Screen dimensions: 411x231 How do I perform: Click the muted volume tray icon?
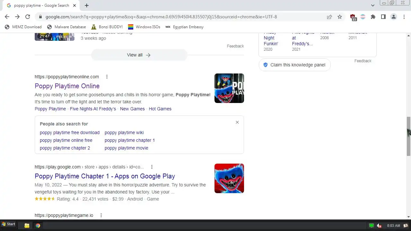[379, 226]
